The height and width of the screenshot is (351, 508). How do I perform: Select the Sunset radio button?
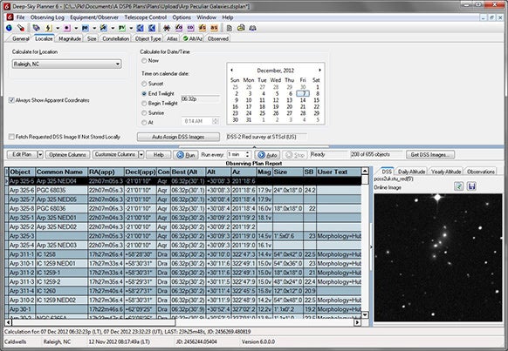pyautogui.click(x=144, y=84)
